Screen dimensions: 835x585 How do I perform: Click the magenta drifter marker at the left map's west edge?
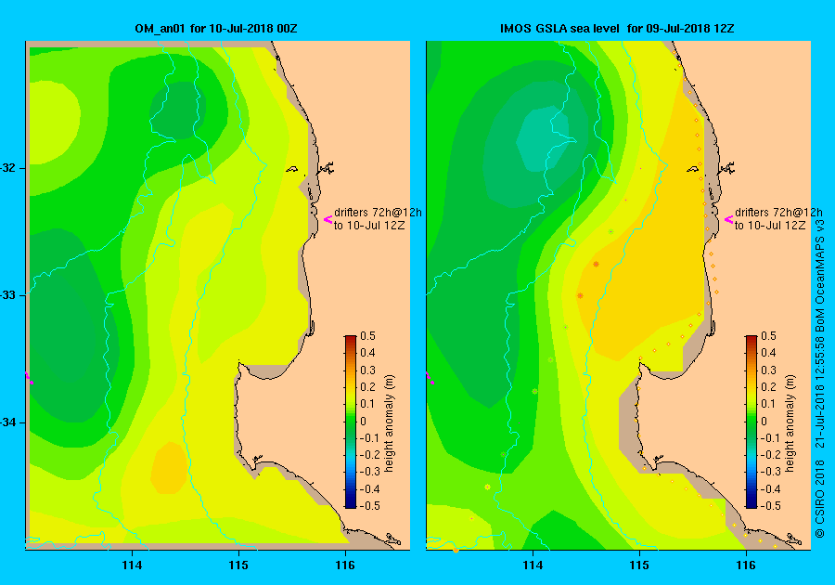coord(30,379)
